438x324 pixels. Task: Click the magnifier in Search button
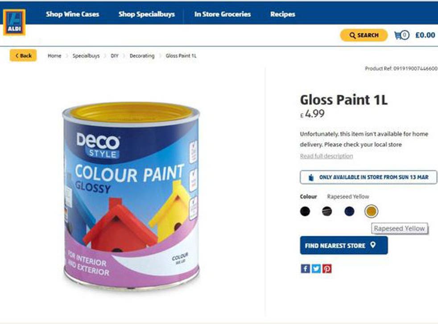click(x=352, y=36)
